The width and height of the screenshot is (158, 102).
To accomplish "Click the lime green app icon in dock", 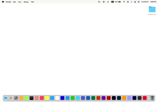I will (x=26, y=98).
